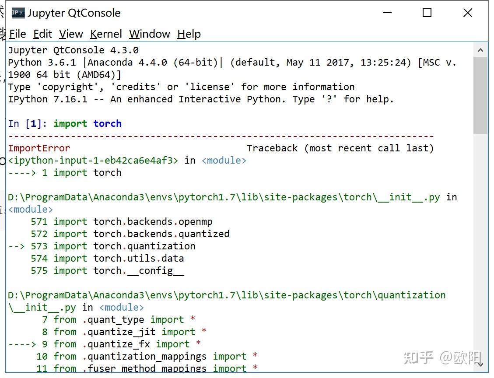Click the 'Jupyter QtConsole' window title
Screen dimensions: 494x378
click(74, 13)
